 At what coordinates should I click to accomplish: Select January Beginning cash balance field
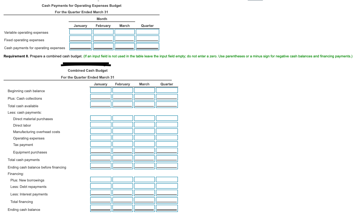coord(101,90)
